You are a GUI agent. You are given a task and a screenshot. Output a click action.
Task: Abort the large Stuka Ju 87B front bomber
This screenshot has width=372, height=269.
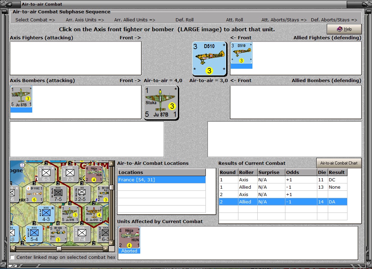[x=161, y=103]
